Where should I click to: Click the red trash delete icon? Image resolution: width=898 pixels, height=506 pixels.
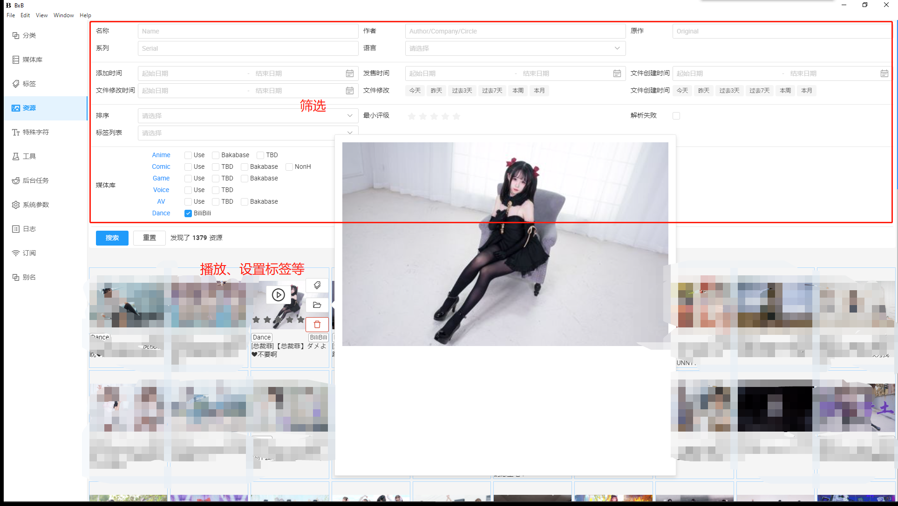coord(317,325)
